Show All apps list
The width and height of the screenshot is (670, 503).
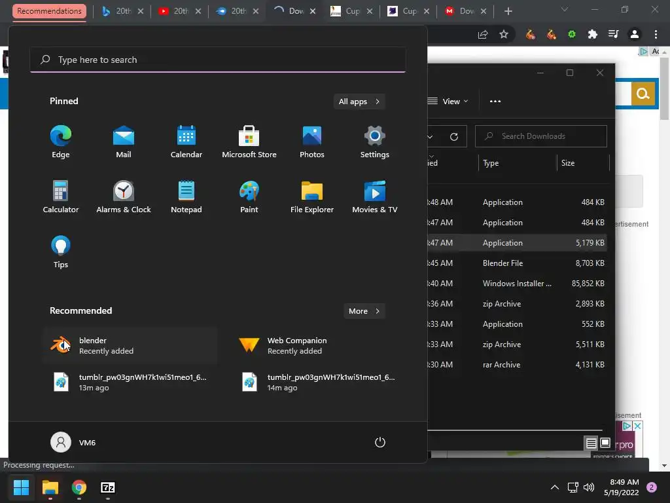[359, 102]
